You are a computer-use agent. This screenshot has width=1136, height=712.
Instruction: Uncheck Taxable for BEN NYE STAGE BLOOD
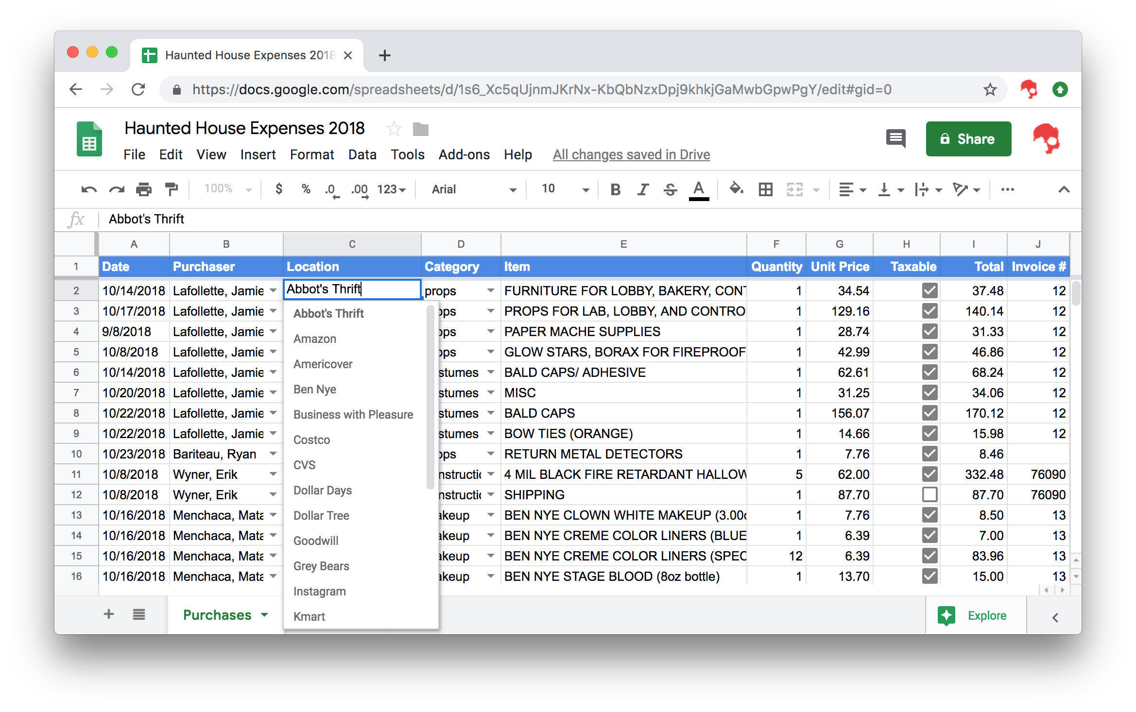(x=929, y=576)
